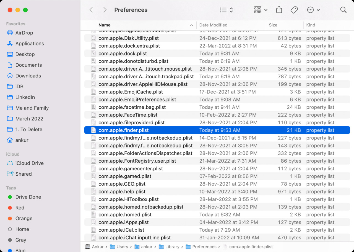Select com.apple.EmojiCache.plist file
This screenshot has width=354, height=252.
pos(217,92)
